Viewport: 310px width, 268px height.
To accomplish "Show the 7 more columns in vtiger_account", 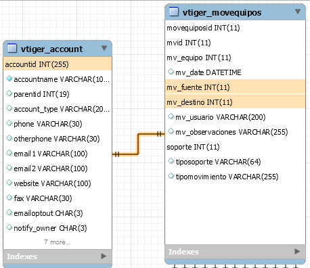I will 58,242.
